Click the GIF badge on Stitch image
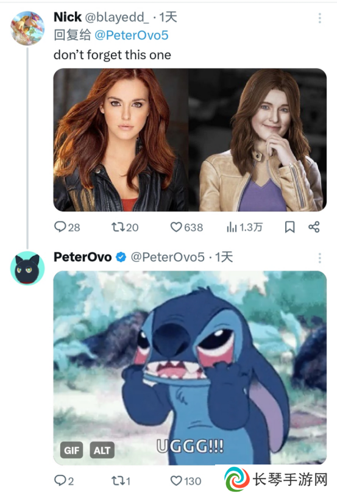337x495 pixels. tap(72, 450)
